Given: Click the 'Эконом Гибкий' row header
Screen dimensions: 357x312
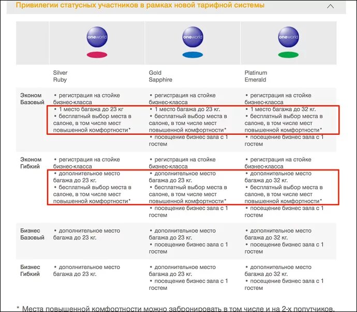Looking at the screenshot, I should (x=31, y=163).
